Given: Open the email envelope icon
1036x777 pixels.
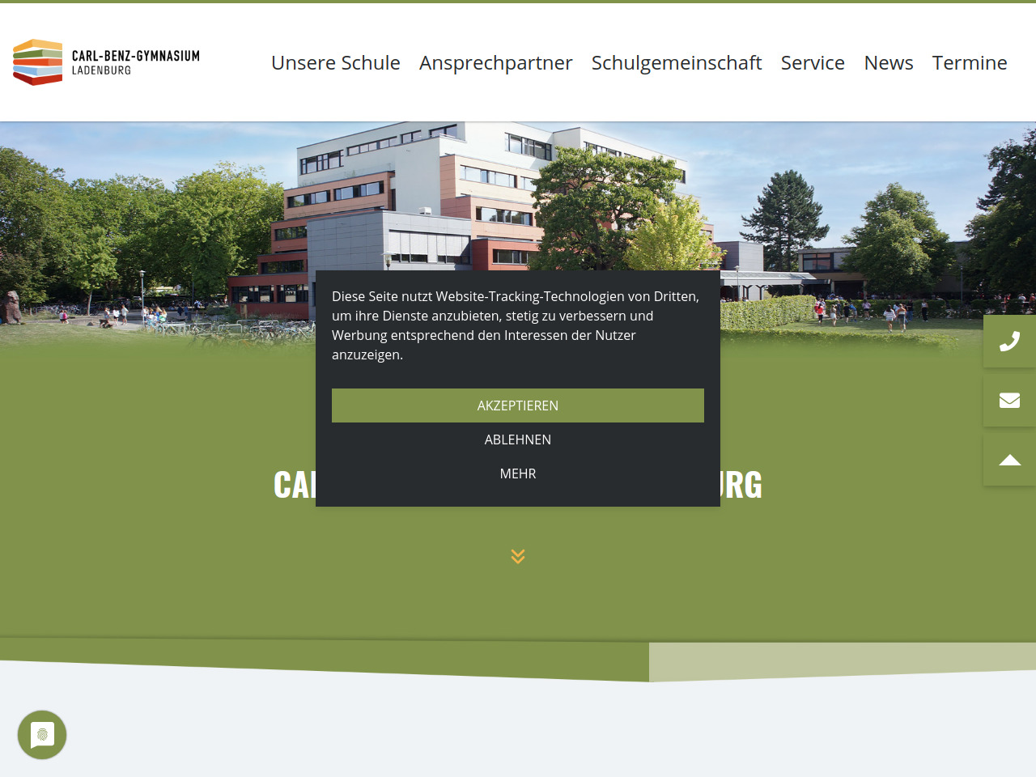Looking at the screenshot, I should point(1009,401).
